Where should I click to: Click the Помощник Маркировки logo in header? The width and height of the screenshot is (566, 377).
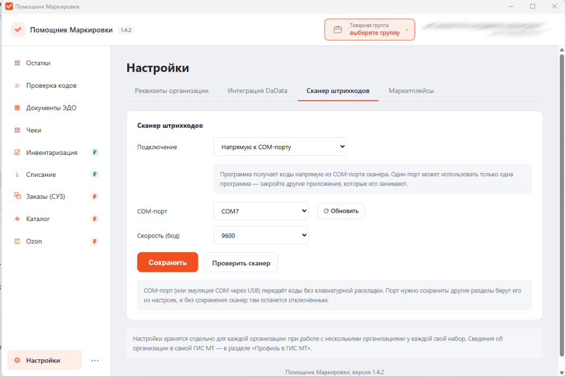[x=18, y=30]
